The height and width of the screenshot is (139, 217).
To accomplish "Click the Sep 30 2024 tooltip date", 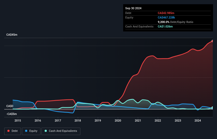I will (x=133, y=8).
